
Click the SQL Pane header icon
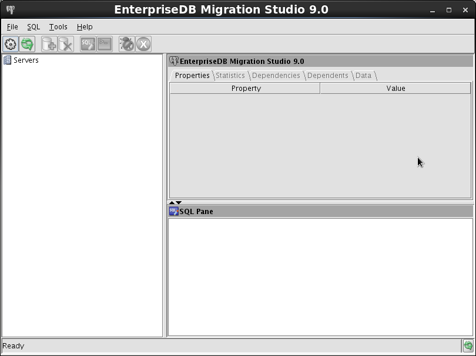173,211
